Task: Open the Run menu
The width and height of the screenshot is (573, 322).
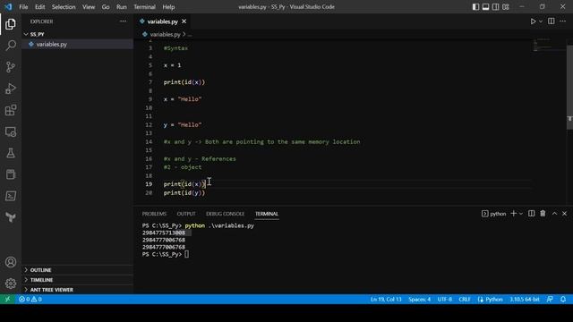Action: tap(122, 7)
